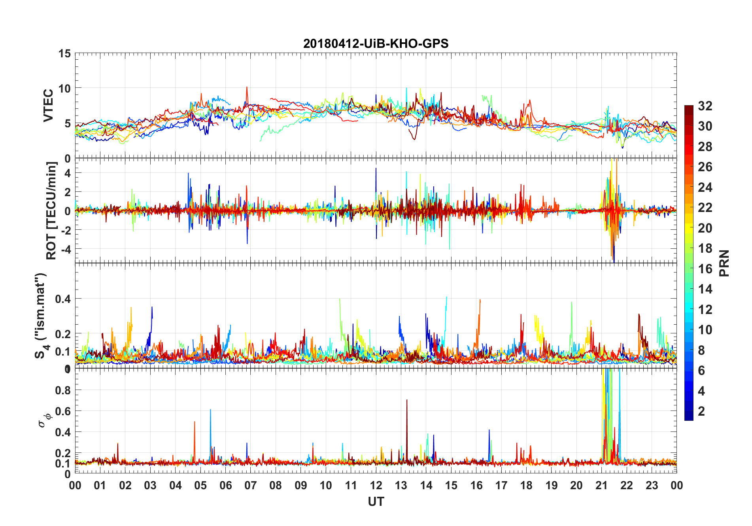This screenshot has height=526, width=752.
Task: Click colorbar tick label 2
Action: pos(701,411)
